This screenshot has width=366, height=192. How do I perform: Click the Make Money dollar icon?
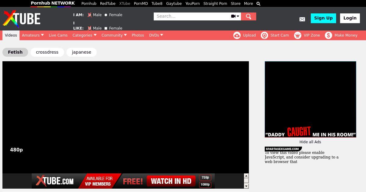(328, 35)
